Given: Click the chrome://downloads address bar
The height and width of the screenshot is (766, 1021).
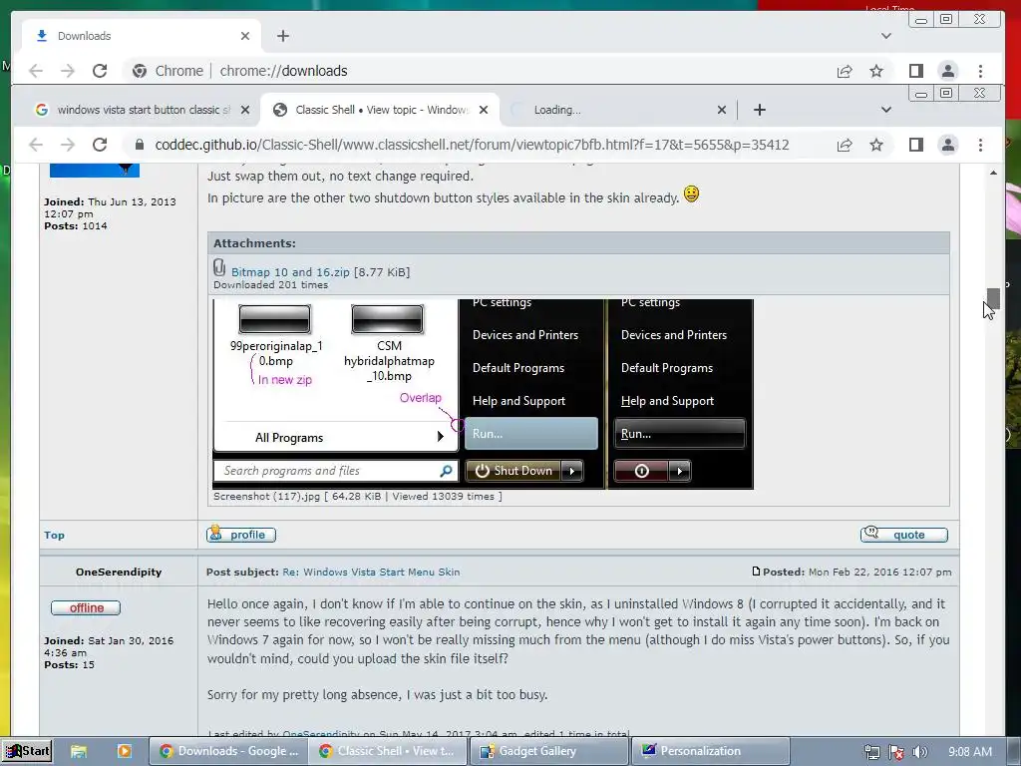Looking at the screenshot, I should (284, 71).
